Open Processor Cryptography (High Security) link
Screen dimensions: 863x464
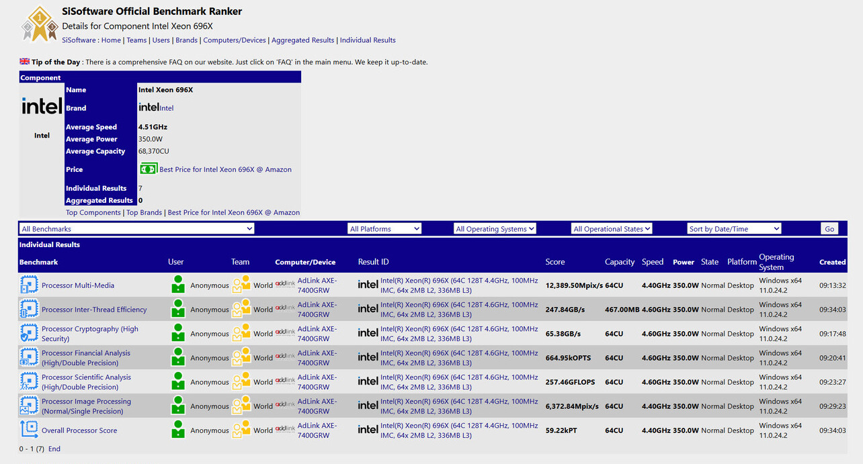90,334
